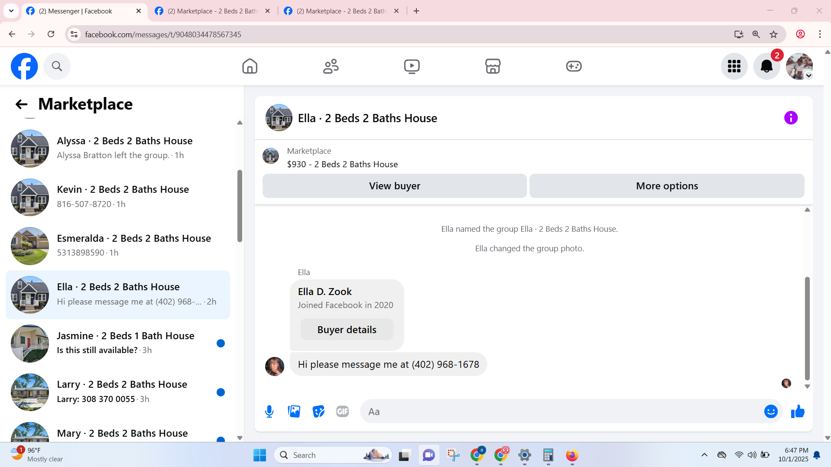Click the chat messages scrollbar
Screen dimensions: 831x467
pyautogui.click(x=807, y=328)
